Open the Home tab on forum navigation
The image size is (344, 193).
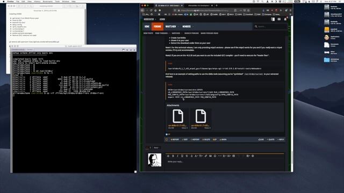click(147, 26)
